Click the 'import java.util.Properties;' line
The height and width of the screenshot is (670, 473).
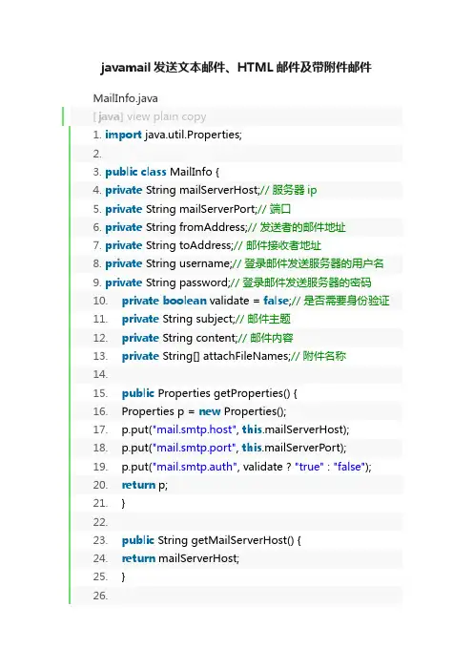(x=174, y=135)
